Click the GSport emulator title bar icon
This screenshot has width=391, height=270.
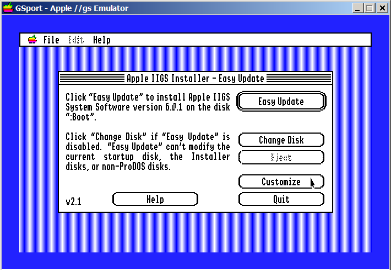point(8,8)
